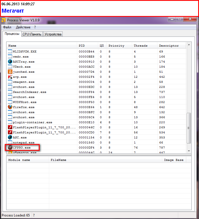Click Descriptor value 787 of CFPRO.exe
199x219 pixels.
[x=162, y=147]
